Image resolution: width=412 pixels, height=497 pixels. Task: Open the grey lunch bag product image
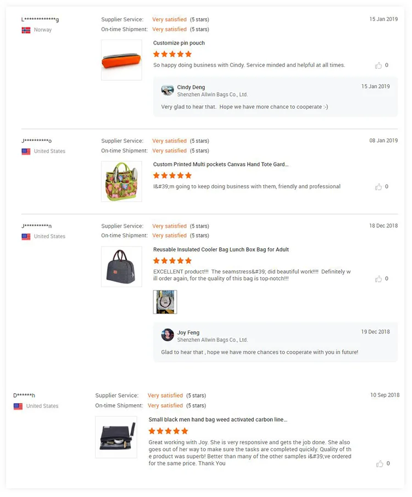pos(121,266)
